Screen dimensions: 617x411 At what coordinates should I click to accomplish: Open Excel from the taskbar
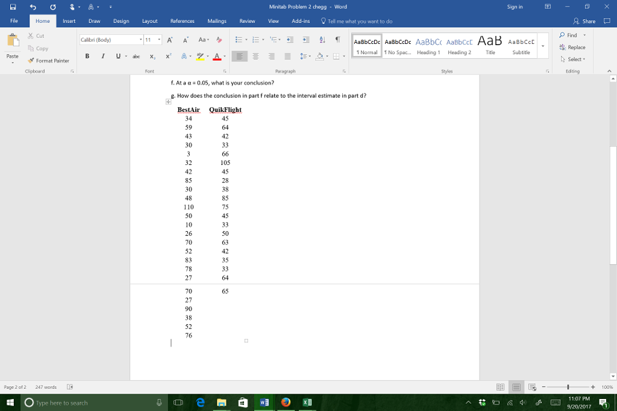(x=307, y=403)
